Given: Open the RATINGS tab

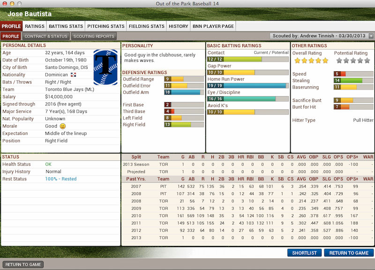Looking at the screenshot, I should 35,26.
